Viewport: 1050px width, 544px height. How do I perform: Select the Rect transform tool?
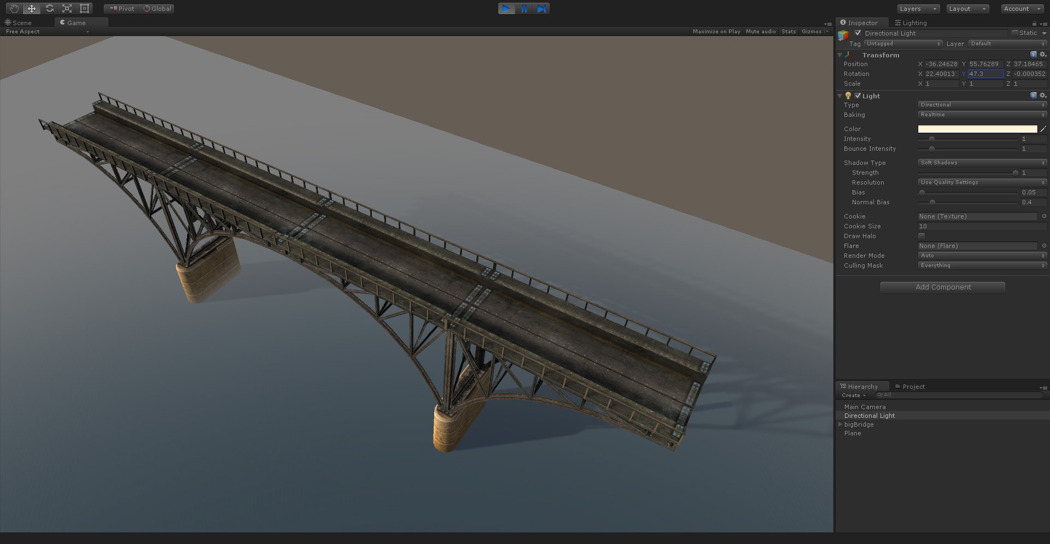tap(84, 9)
